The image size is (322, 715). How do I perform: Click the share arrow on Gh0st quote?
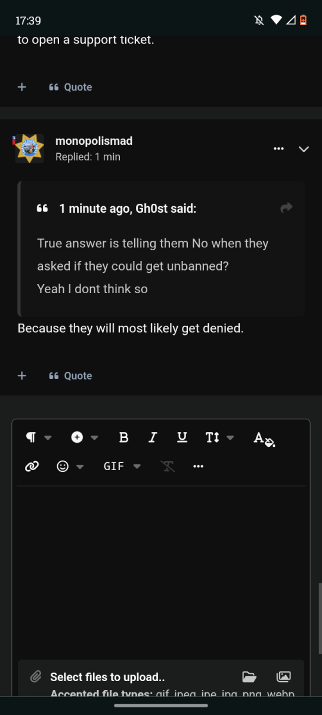(x=287, y=208)
